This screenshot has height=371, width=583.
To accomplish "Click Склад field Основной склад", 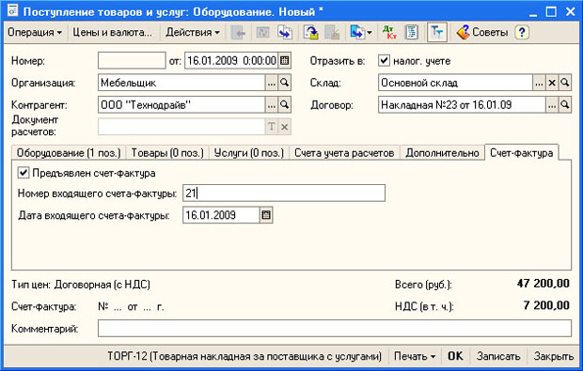I will point(455,83).
